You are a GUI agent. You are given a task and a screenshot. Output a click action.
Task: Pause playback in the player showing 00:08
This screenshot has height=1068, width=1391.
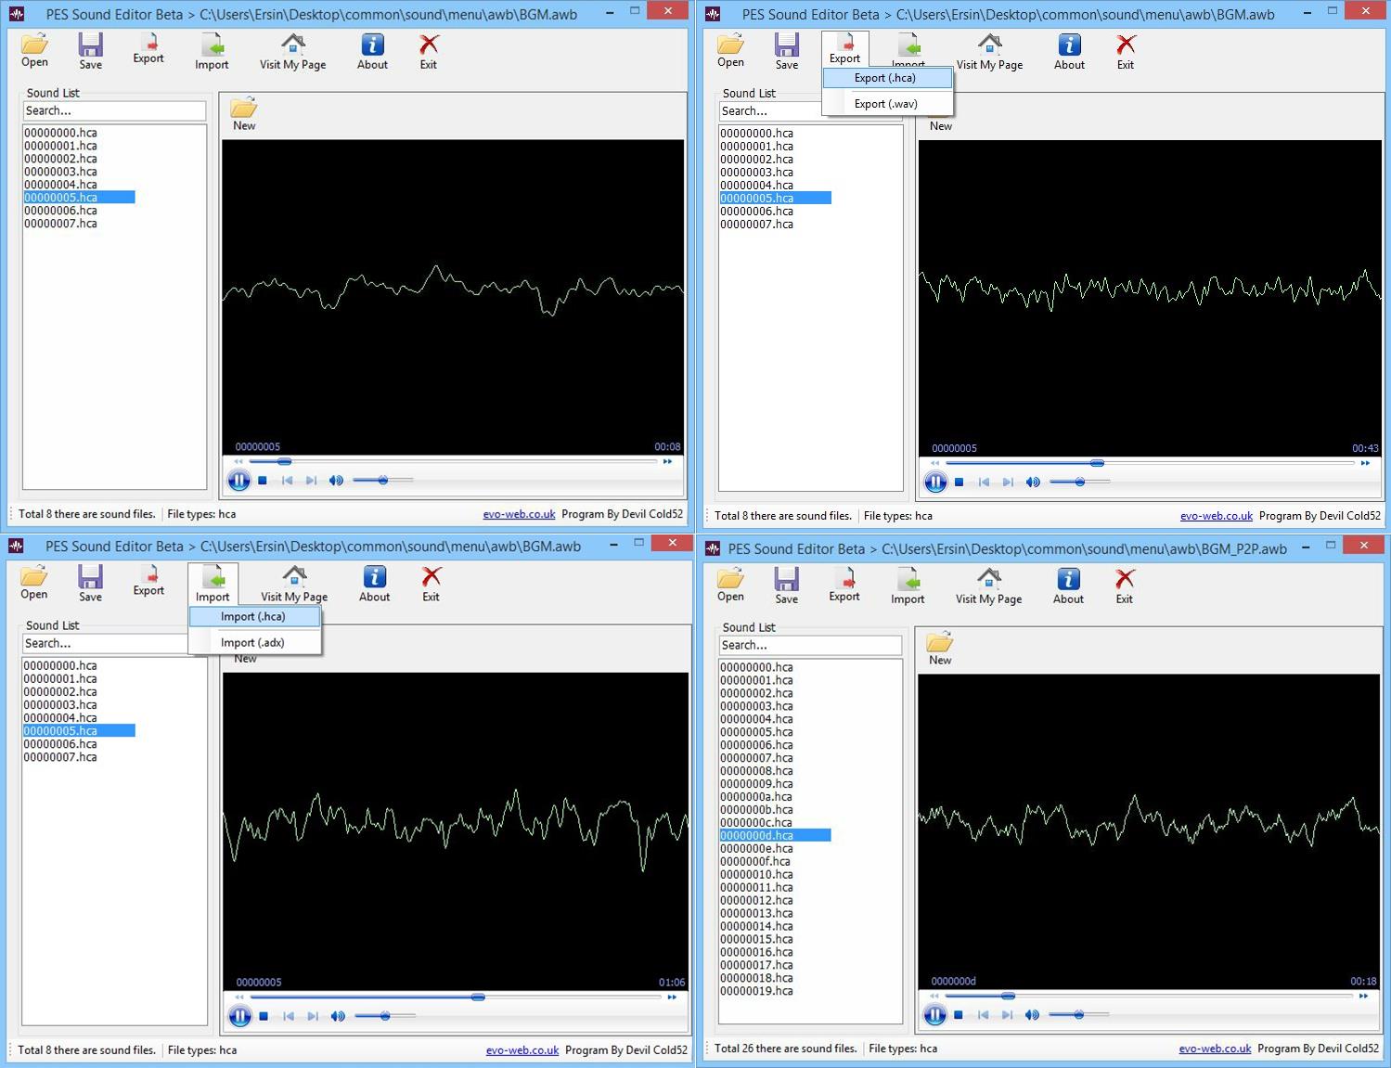coord(238,481)
